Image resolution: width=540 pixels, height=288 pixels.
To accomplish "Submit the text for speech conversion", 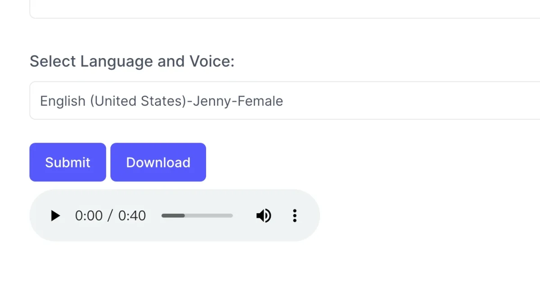I will click(67, 162).
